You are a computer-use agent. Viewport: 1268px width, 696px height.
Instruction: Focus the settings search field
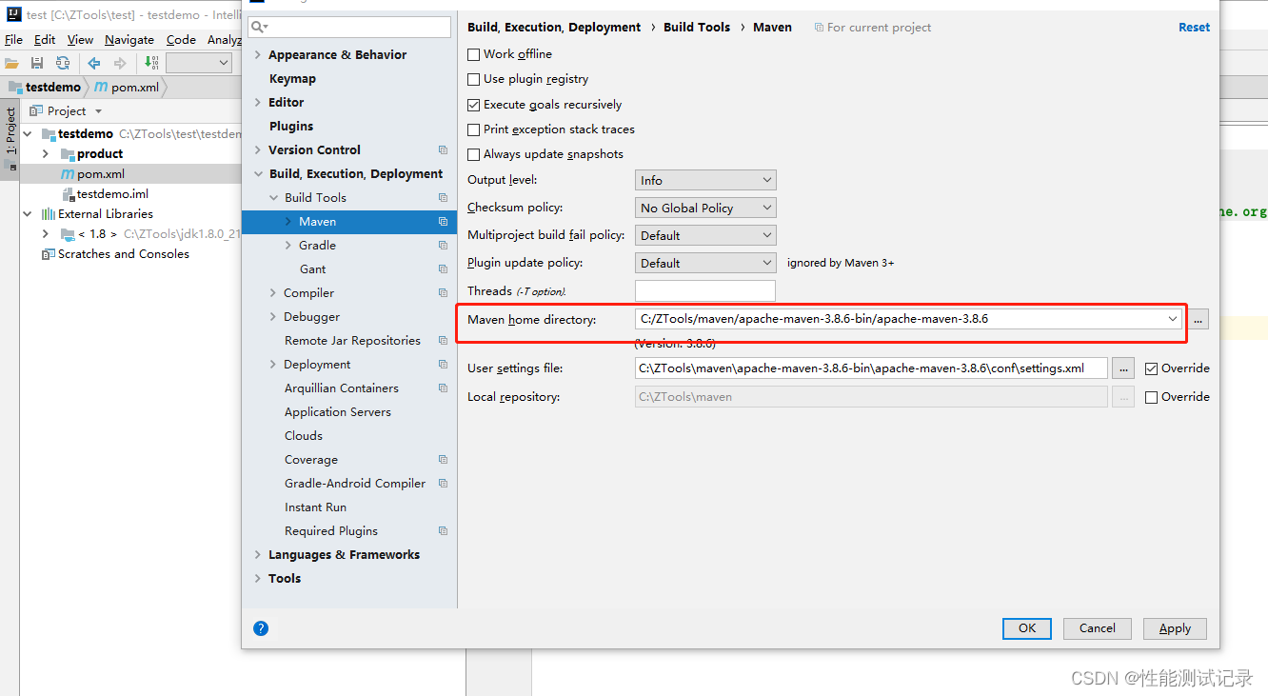click(x=349, y=27)
